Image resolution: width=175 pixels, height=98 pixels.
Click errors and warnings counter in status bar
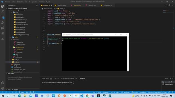pyautogui.click(x=32, y=92)
